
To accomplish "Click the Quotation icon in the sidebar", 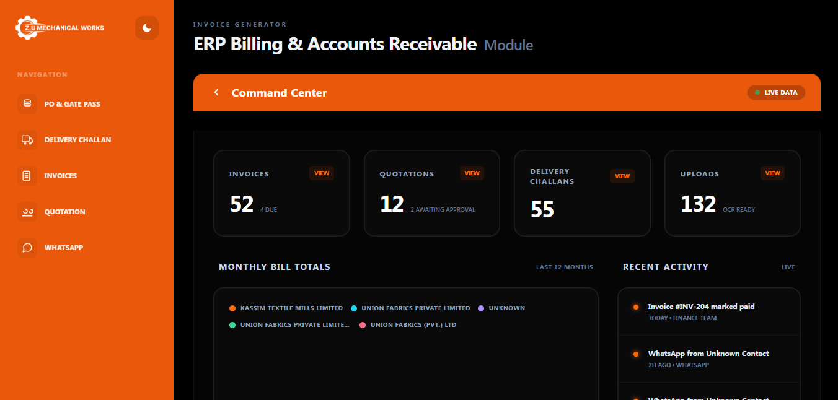I will pos(27,212).
